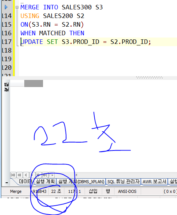The height and width of the screenshot is (215, 177).
Task: Open the 실행 계획(DBMS_XPLAN) tab
Action: click(x=81, y=182)
